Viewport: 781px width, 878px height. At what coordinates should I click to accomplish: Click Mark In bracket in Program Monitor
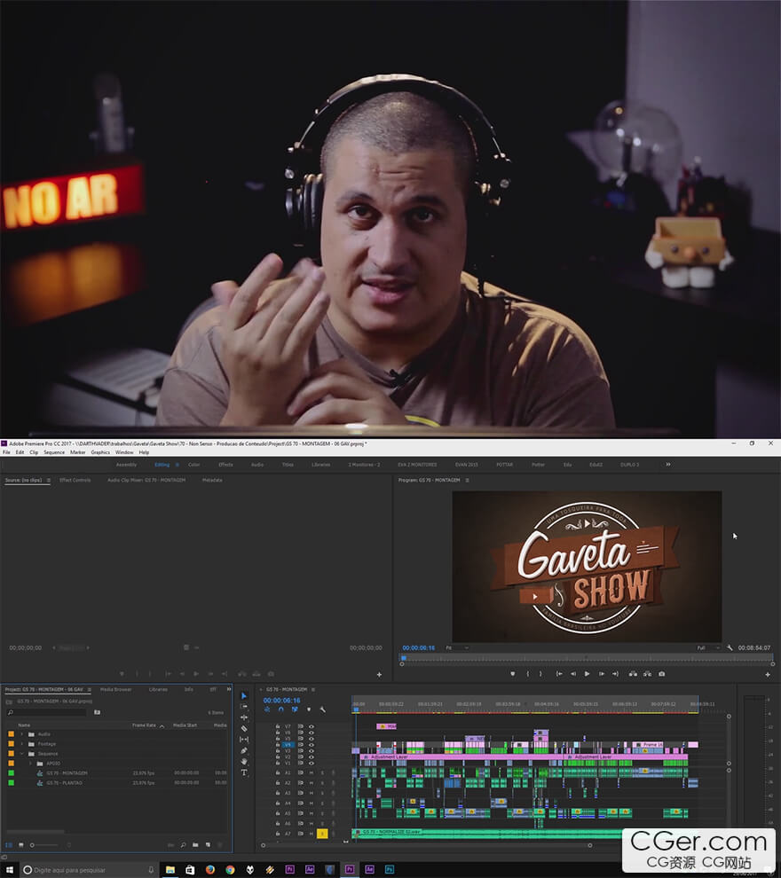coord(528,674)
